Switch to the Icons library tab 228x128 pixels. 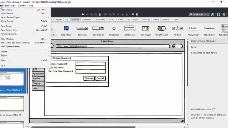(x=120, y=20)
